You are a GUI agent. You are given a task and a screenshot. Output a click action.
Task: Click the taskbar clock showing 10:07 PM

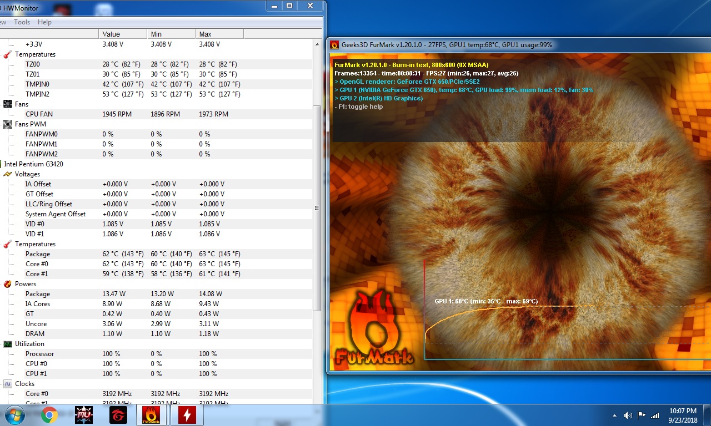tap(683, 415)
